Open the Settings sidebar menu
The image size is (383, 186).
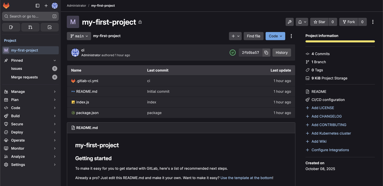30,165
